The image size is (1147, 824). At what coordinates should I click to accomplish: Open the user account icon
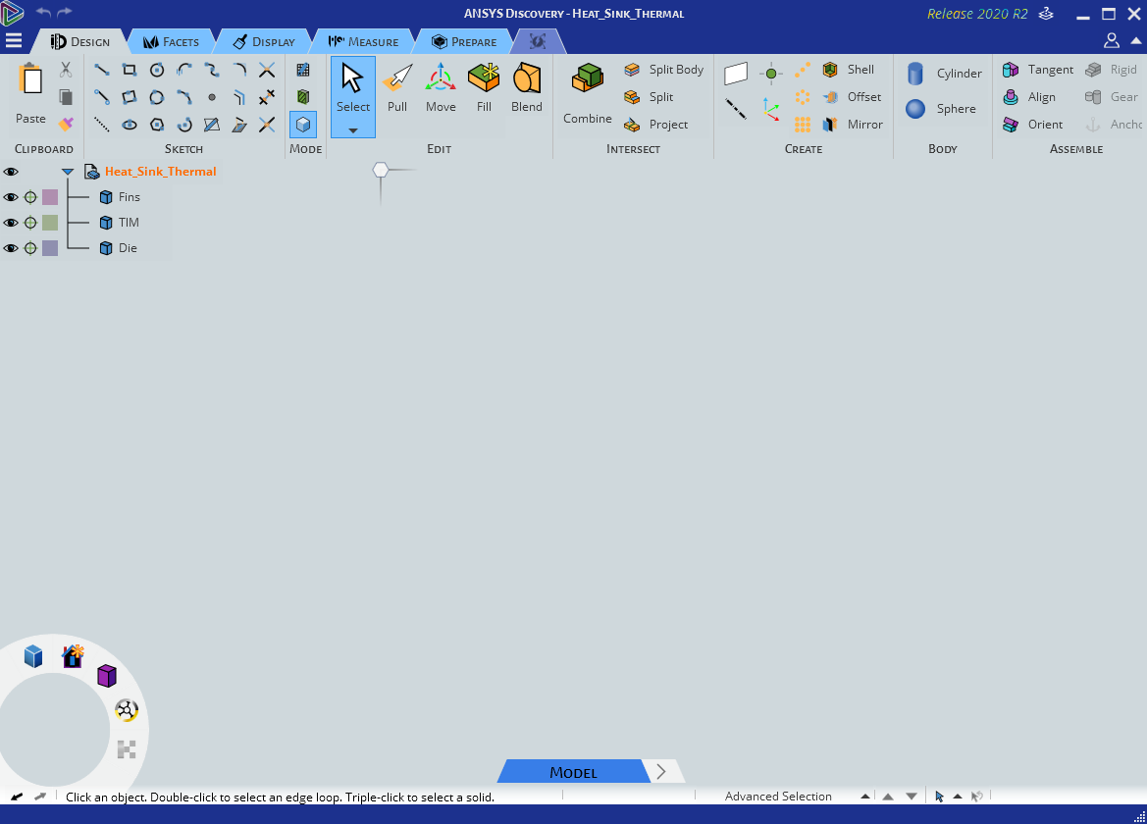click(x=1111, y=41)
